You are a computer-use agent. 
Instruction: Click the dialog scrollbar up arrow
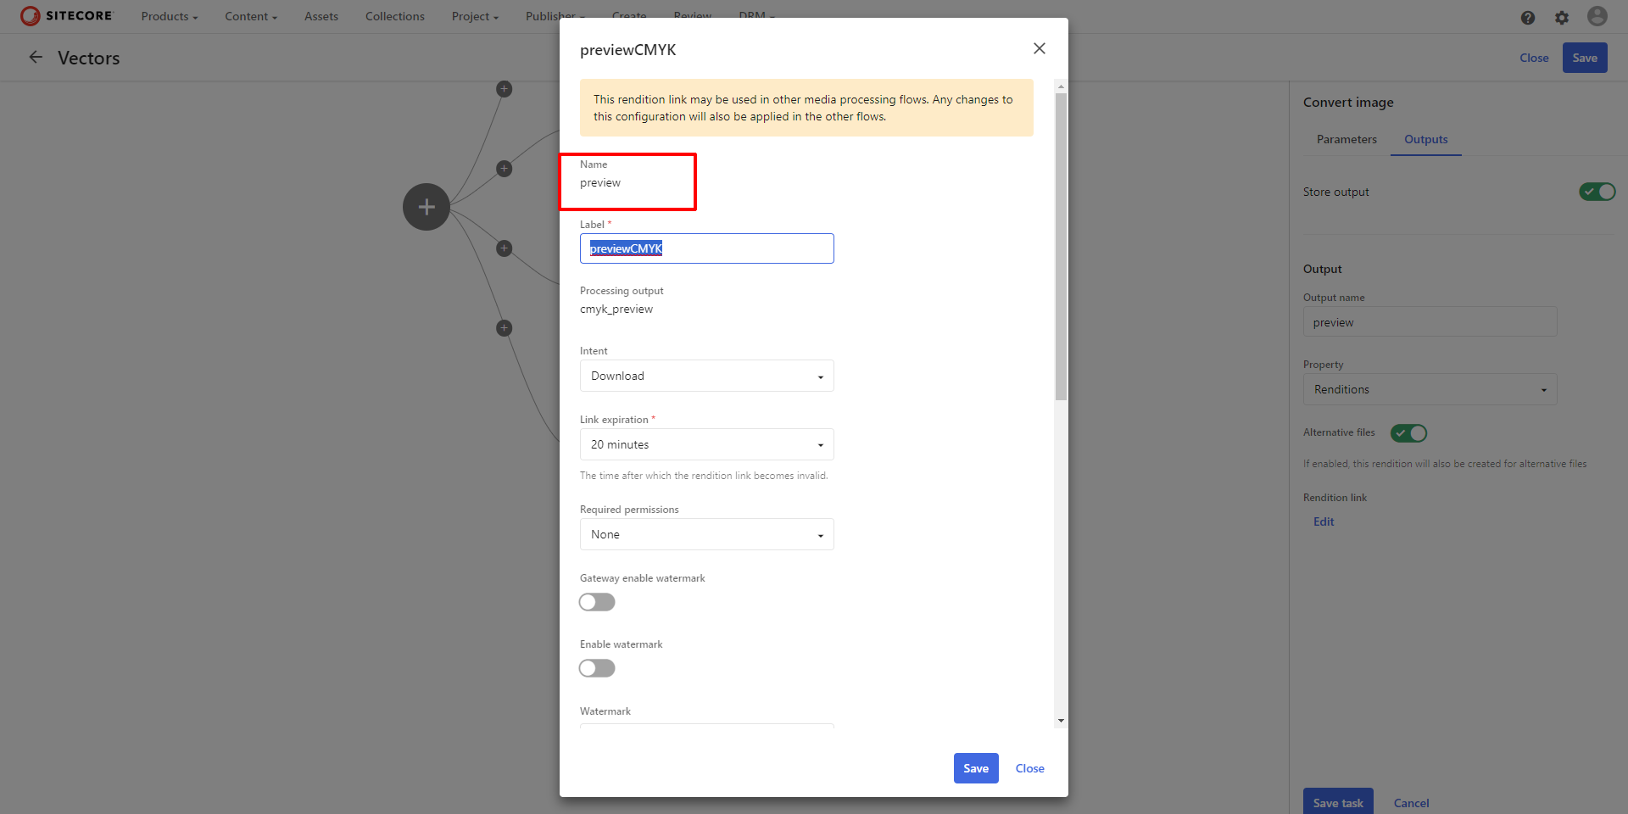coord(1061,86)
